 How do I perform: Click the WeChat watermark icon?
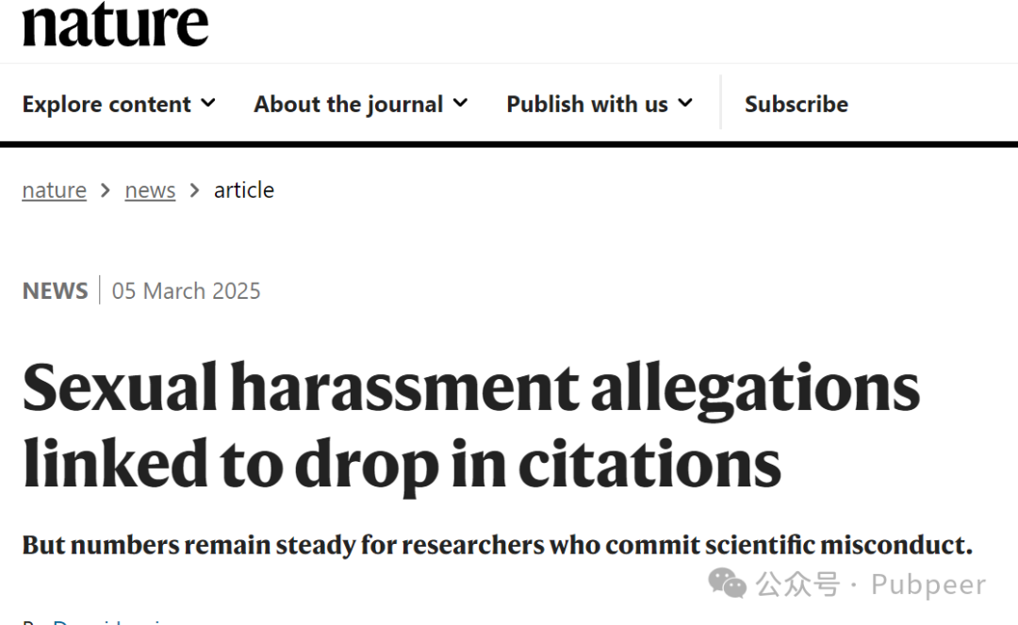pyautogui.click(x=727, y=583)
